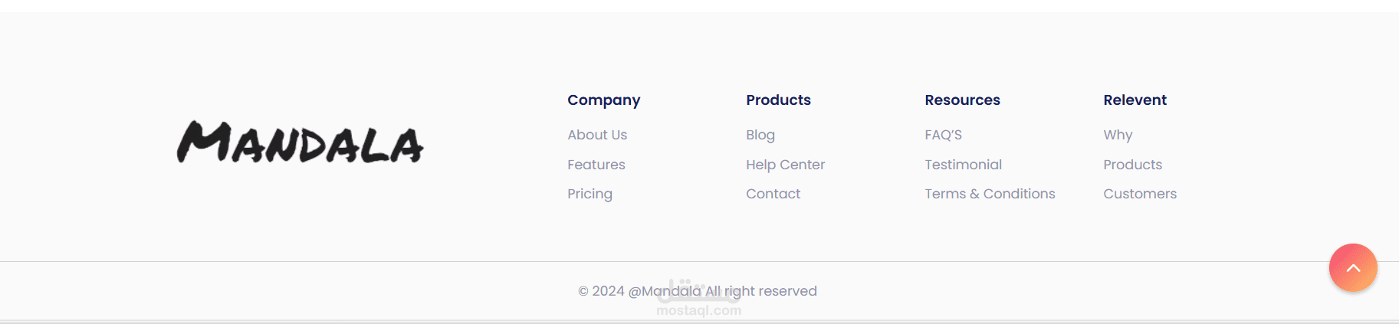Click the 2024 @Mandala copyright text
Viewport: 1399px width, 324px height.
click(x=698, y=291)
